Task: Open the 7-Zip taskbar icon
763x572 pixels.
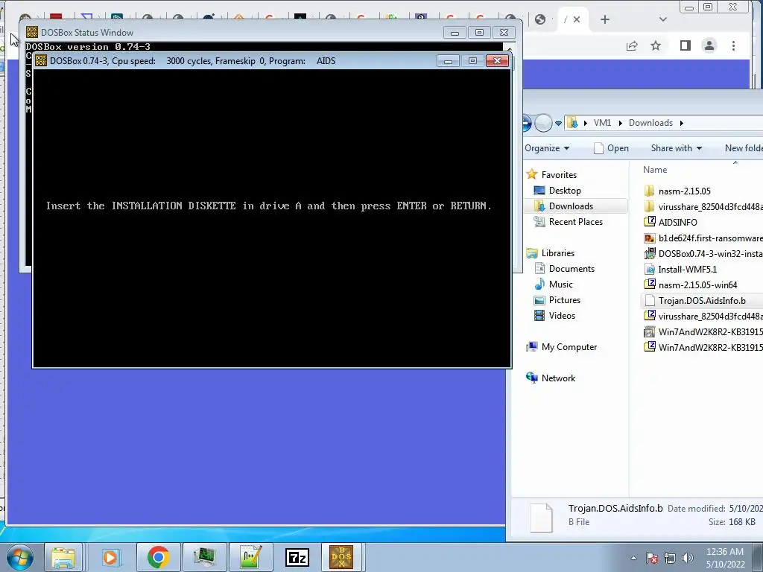Action: pyautogui.click(x=297, y=557)
